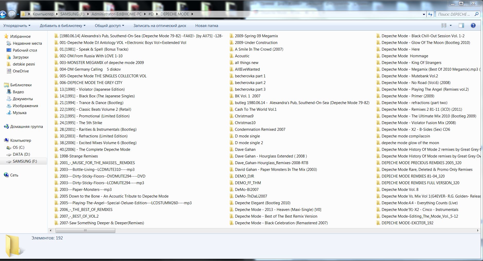Click the Новая папка button
483x261 pixels.
pyautogui.click(x=207, y=26)
